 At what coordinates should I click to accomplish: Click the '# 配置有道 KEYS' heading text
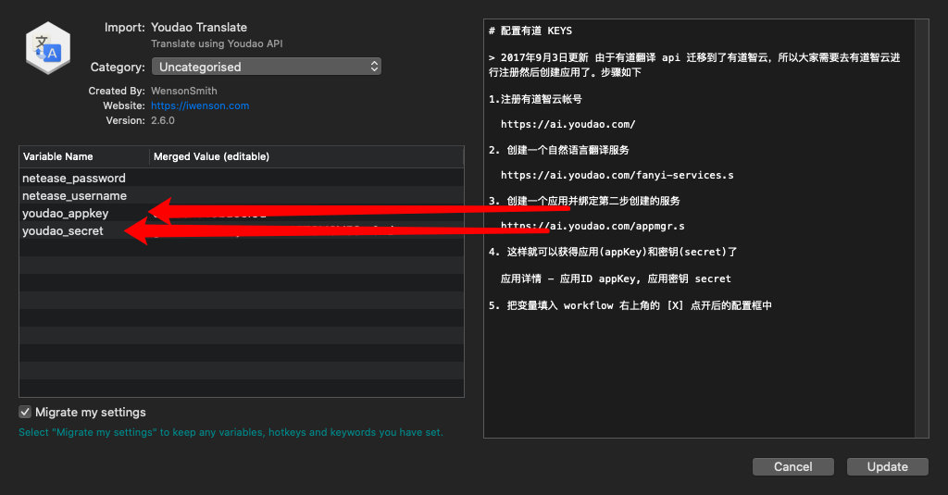click(530, 31)
